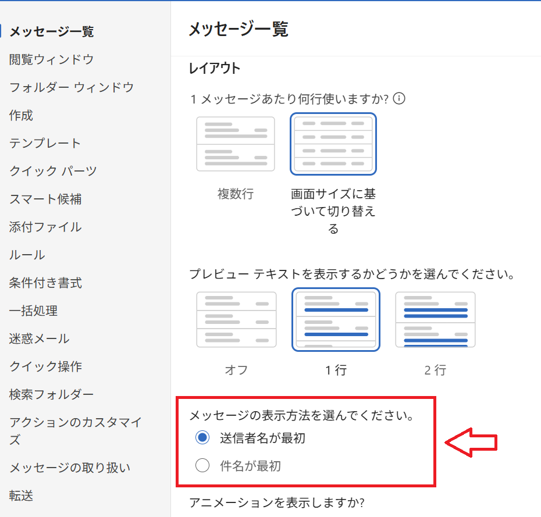541x517 pixels.
Task: Go to クイック操作 settings
Action: [x=45, y=366]
